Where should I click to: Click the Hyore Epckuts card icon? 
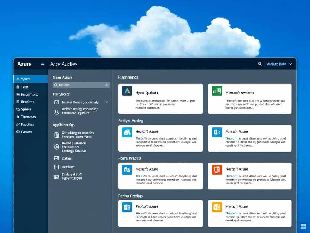click(x=127, y=91)
